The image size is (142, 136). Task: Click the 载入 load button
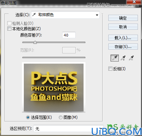(123, 38)
